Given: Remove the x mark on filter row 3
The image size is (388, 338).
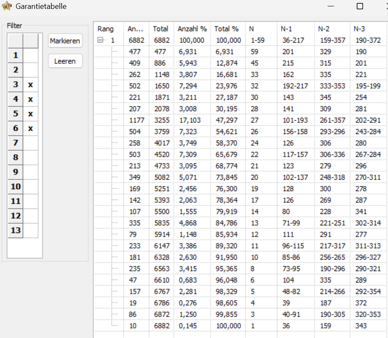Looking at the screenshot, I should click(x=30, y=85).
